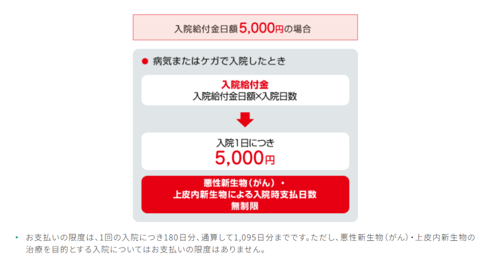The width and height of the screenshot is (482, 263).
Task: Click the red downward arrow icon
Action: pyautogui.click(x=245, y=120)
